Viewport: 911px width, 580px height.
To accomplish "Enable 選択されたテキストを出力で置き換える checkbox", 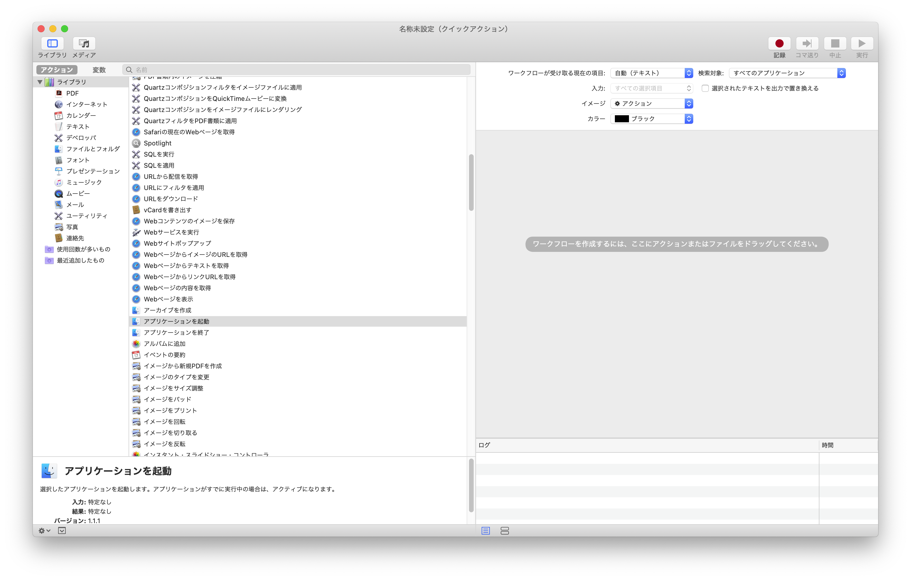I will (x=705, y=89).
